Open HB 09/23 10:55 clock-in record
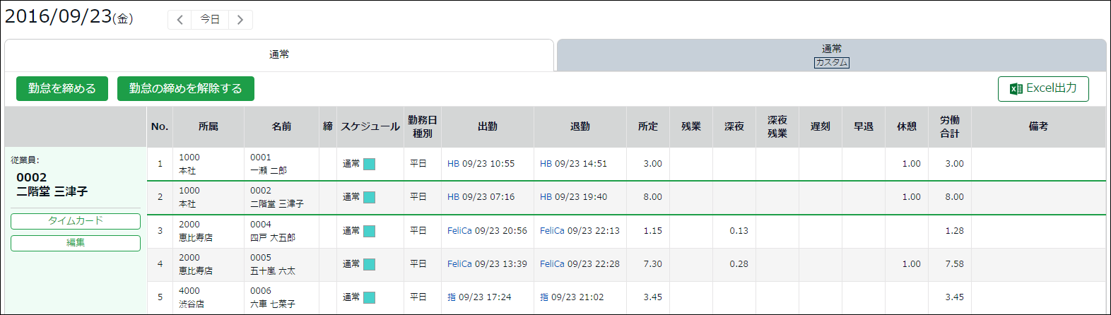1111x315 pixels. click(481, 164)
